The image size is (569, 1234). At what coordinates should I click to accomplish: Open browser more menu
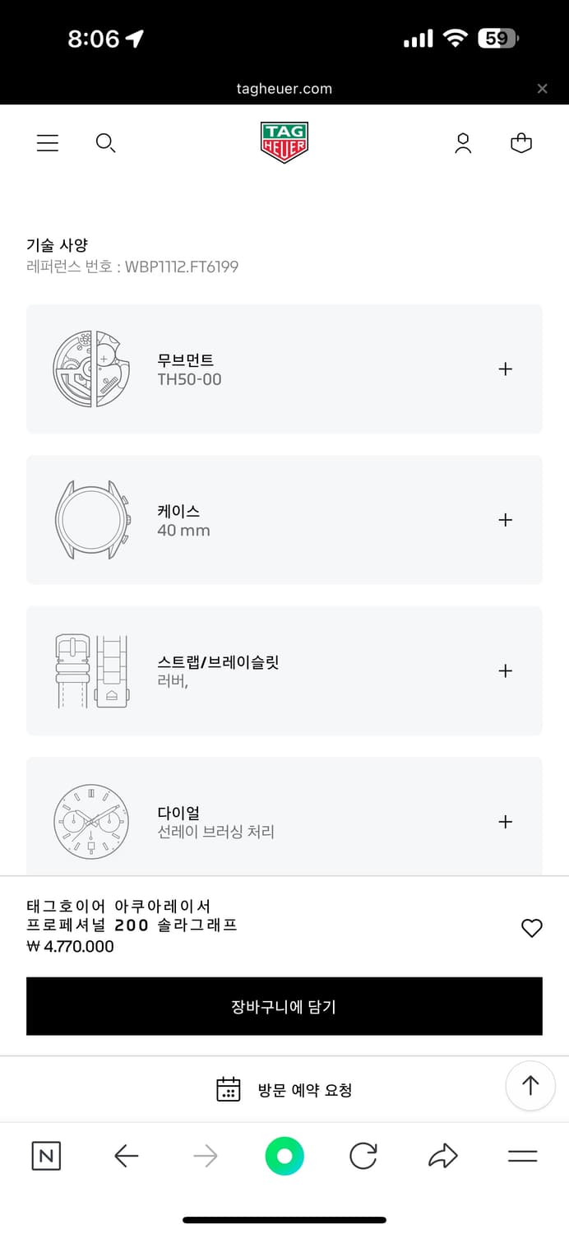(522, 1157)
